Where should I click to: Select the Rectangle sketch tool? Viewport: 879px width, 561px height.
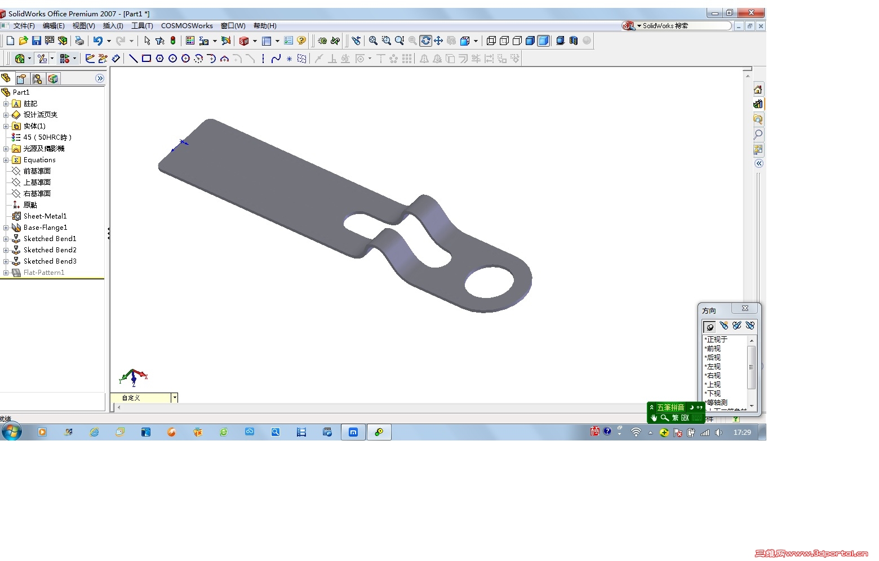[146, 59]
